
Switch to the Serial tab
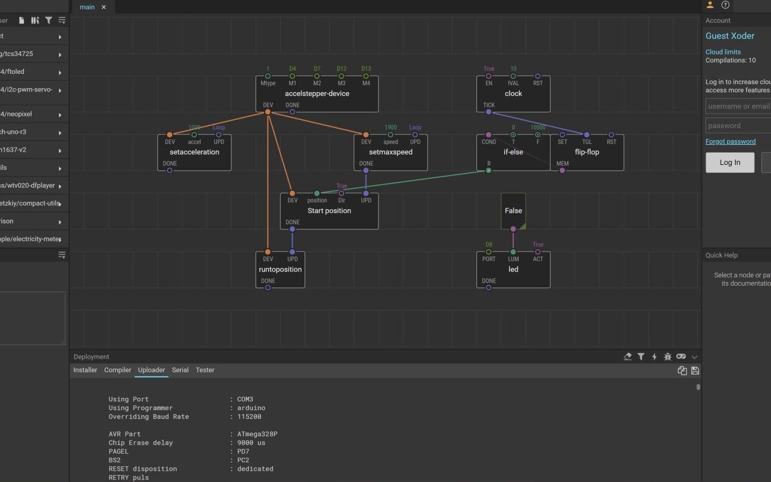tap(180, 370)
